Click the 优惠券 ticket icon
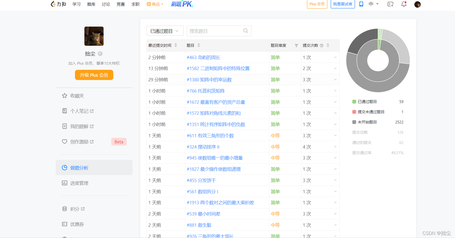The width and height of the screenshot is (455, 238). pyautogui.click(x=64, y=224)
